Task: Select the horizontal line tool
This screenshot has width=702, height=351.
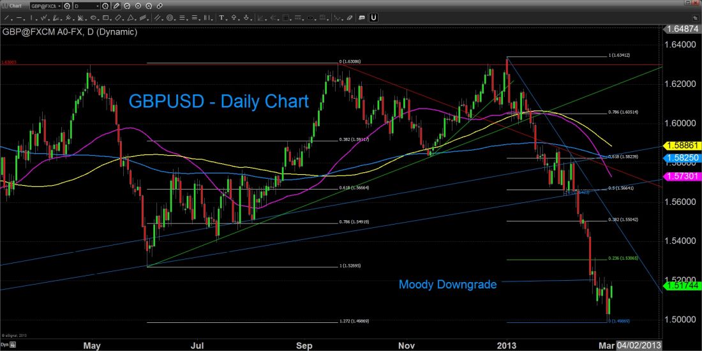Action: click(x=19, y=17)
